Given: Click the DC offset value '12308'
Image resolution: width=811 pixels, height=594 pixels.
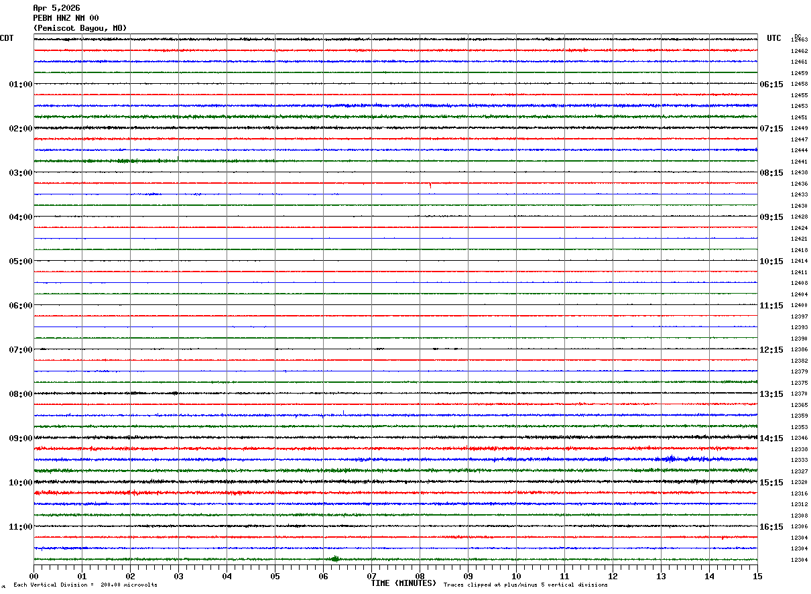Looking at the screenshot, I should [x=799, y=516].
